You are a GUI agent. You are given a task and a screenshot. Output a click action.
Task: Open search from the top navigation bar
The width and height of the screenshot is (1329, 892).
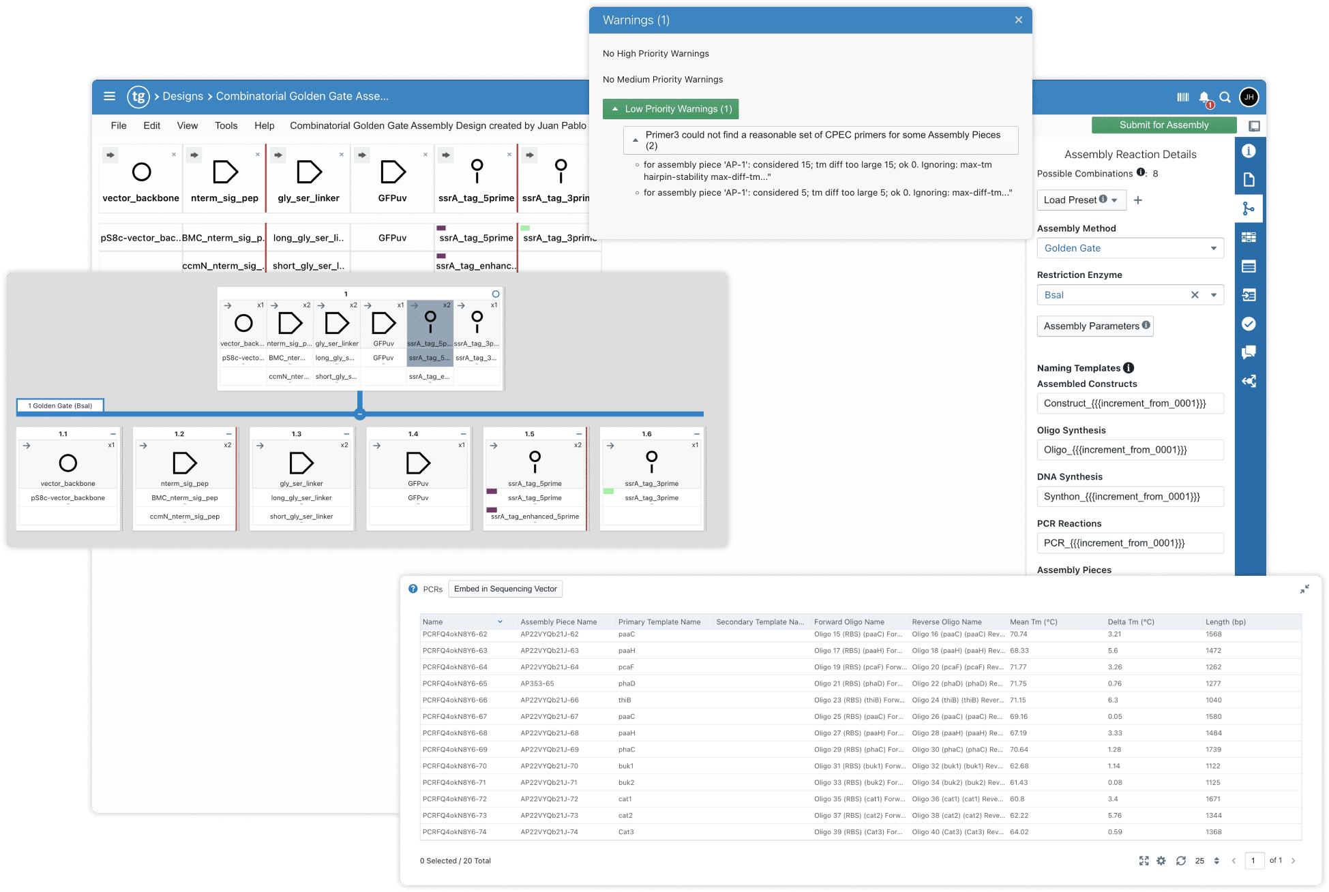[1225, 97]
